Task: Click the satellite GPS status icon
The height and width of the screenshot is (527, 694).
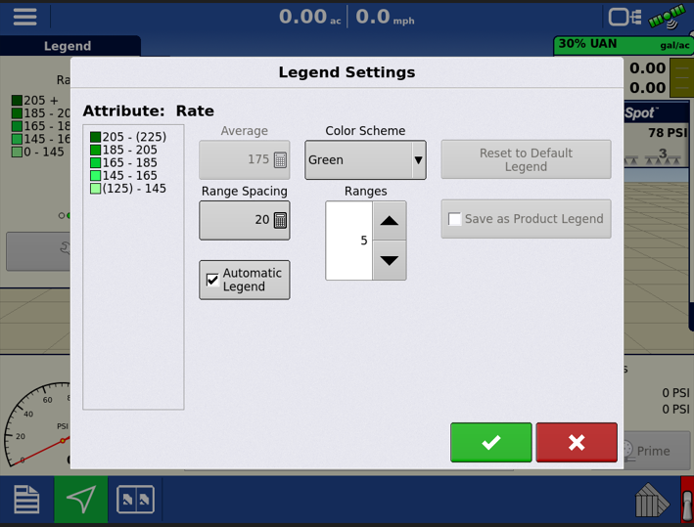Action: pos(666,17)
